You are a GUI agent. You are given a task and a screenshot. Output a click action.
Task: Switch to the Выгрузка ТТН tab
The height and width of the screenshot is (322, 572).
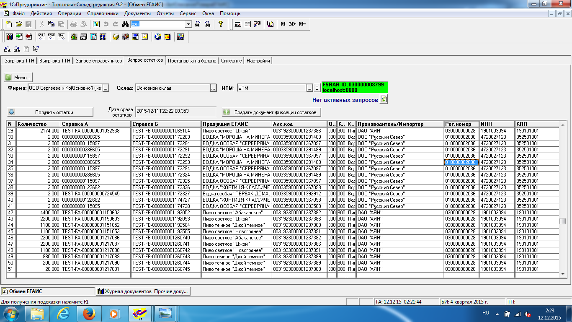pyautogui.click(x=55, y=61)
